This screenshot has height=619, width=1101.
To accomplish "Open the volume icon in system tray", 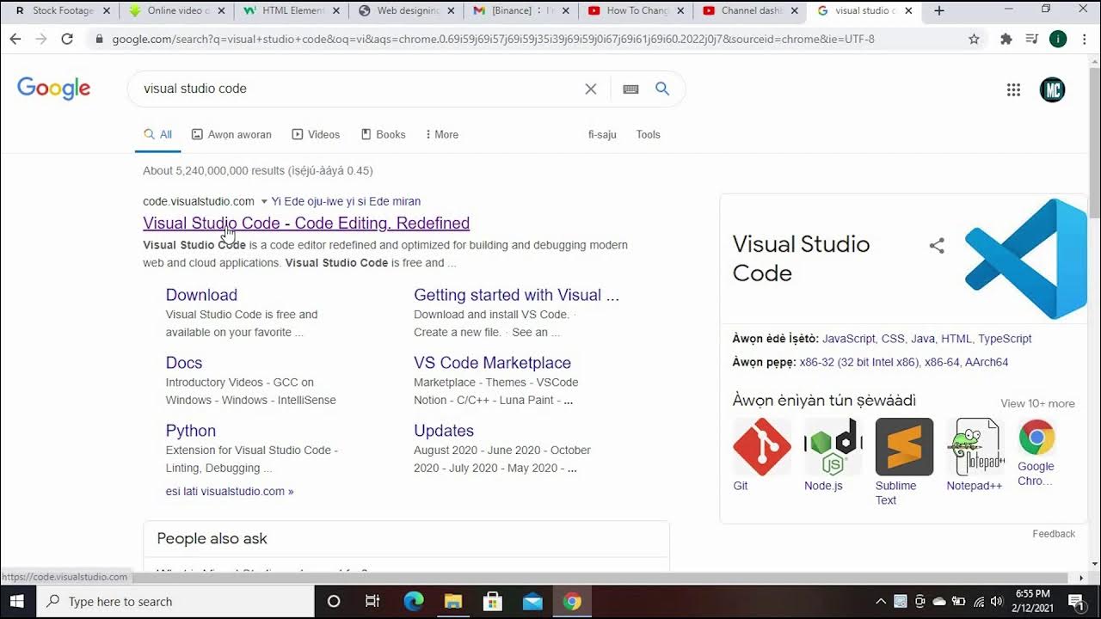I will click(x=997, y=601).
